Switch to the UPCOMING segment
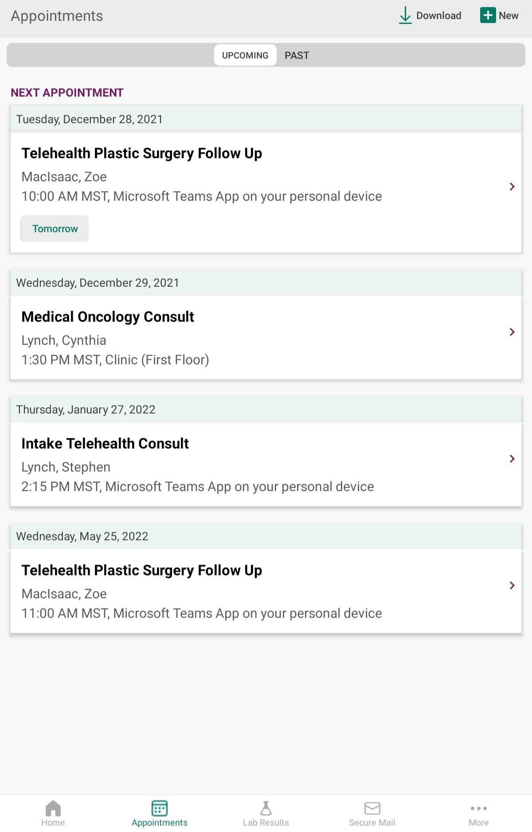 (245, 55)
